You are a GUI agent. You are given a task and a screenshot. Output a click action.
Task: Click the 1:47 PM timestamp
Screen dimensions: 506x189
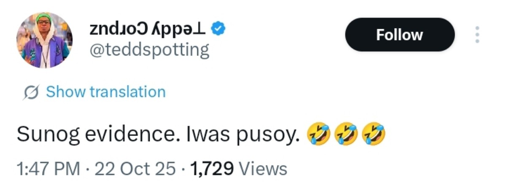48,169
